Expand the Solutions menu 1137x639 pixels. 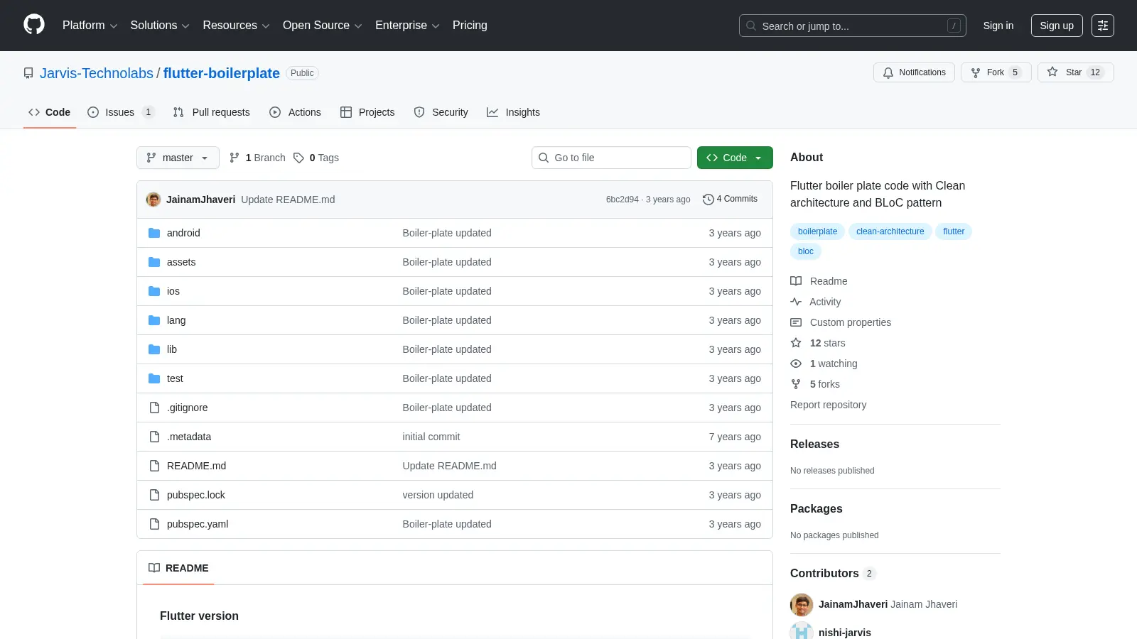point(160,26)
